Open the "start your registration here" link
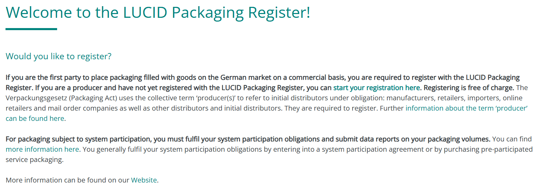Viewport: 538px width, 188px height. point(376,88)
